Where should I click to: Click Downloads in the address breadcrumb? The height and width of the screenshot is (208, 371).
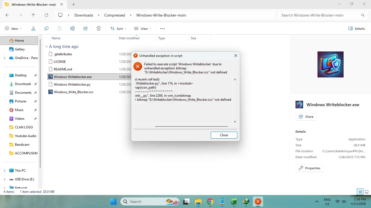84,15
